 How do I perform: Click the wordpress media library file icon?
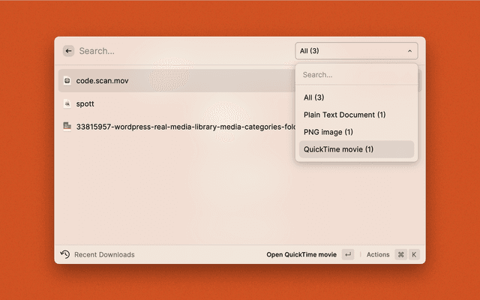pyautogui.click(x=67, y=127)
